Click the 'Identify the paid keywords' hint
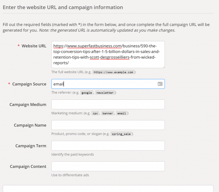This screenshot has width=219, height=192. (72, 154)
